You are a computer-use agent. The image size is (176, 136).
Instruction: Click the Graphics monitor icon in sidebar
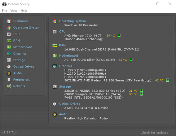pyautogui.click(x=9, y=54)
